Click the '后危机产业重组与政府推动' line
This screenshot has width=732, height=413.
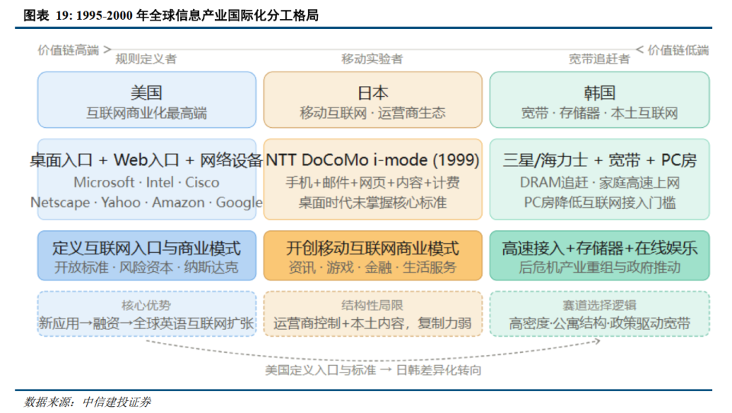(x=599, y=267)
